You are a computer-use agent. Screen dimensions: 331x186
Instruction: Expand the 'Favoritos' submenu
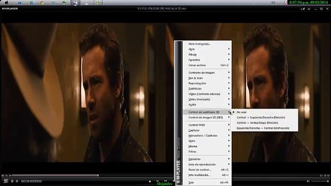coord(207,60)
